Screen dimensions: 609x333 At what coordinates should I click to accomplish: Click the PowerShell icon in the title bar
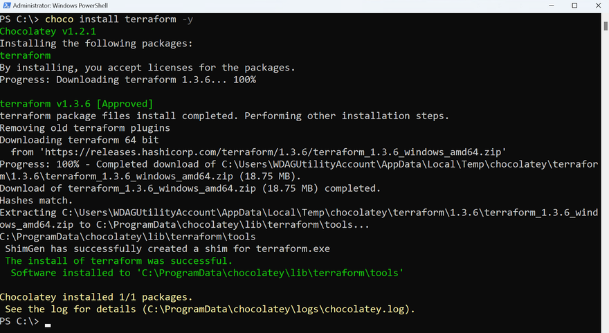pos(6,6)
